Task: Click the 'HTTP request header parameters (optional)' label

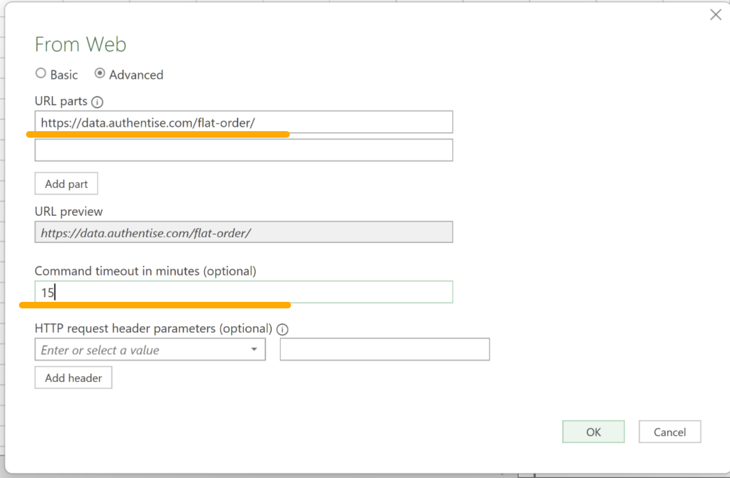Action: [153, 328]
